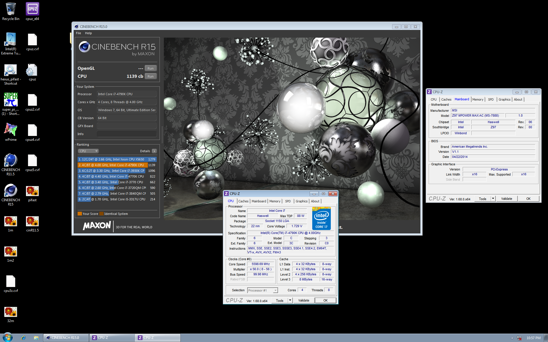Open Tools dropdown arrow in Mainboard CPU-Z
The width and height of the screenshot is (548, 342).
point(493,199)
